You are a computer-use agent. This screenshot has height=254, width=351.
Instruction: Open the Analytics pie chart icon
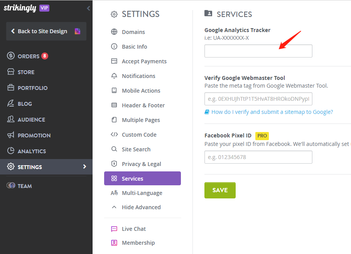[10, 151]
